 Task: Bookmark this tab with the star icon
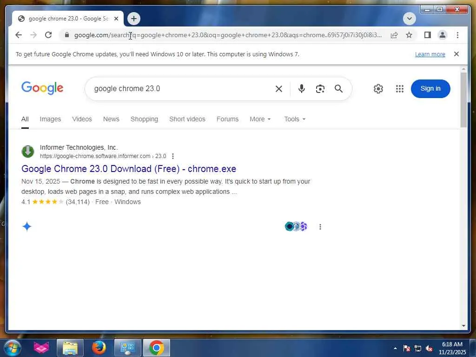[409, 35]
